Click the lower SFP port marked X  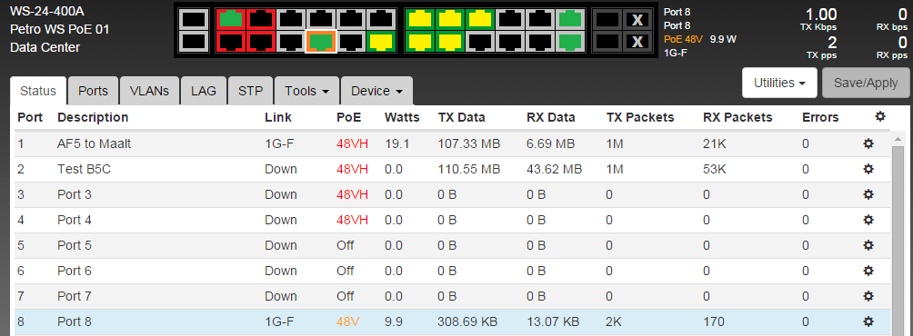(637, 41)
